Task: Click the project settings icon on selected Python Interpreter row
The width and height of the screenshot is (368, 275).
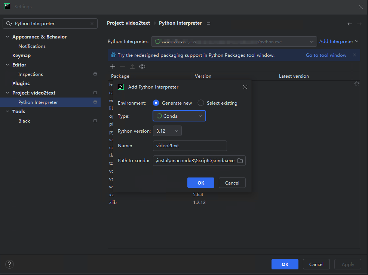Action: [95, 102]
